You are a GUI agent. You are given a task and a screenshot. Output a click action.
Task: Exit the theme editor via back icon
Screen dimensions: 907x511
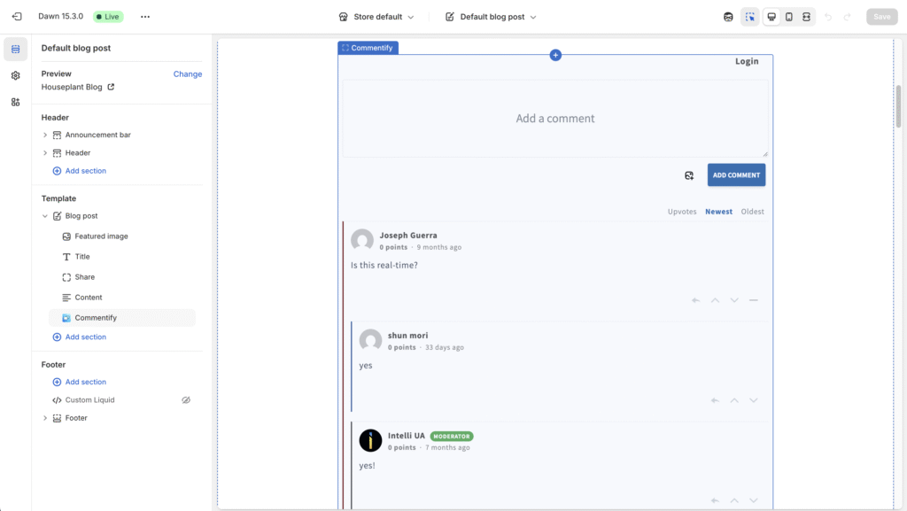click(17, 17)
